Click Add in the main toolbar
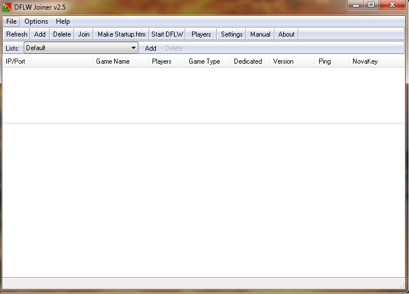 (x=40, y=34)
